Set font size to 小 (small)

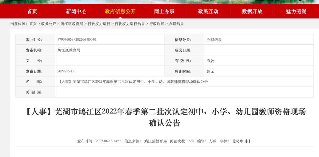pyautogui.click(x=246, y=141)
